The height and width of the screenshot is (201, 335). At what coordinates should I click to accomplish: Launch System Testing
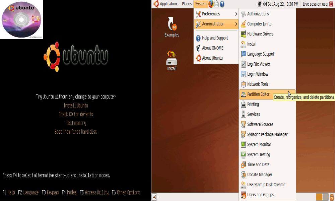(267, 154)
